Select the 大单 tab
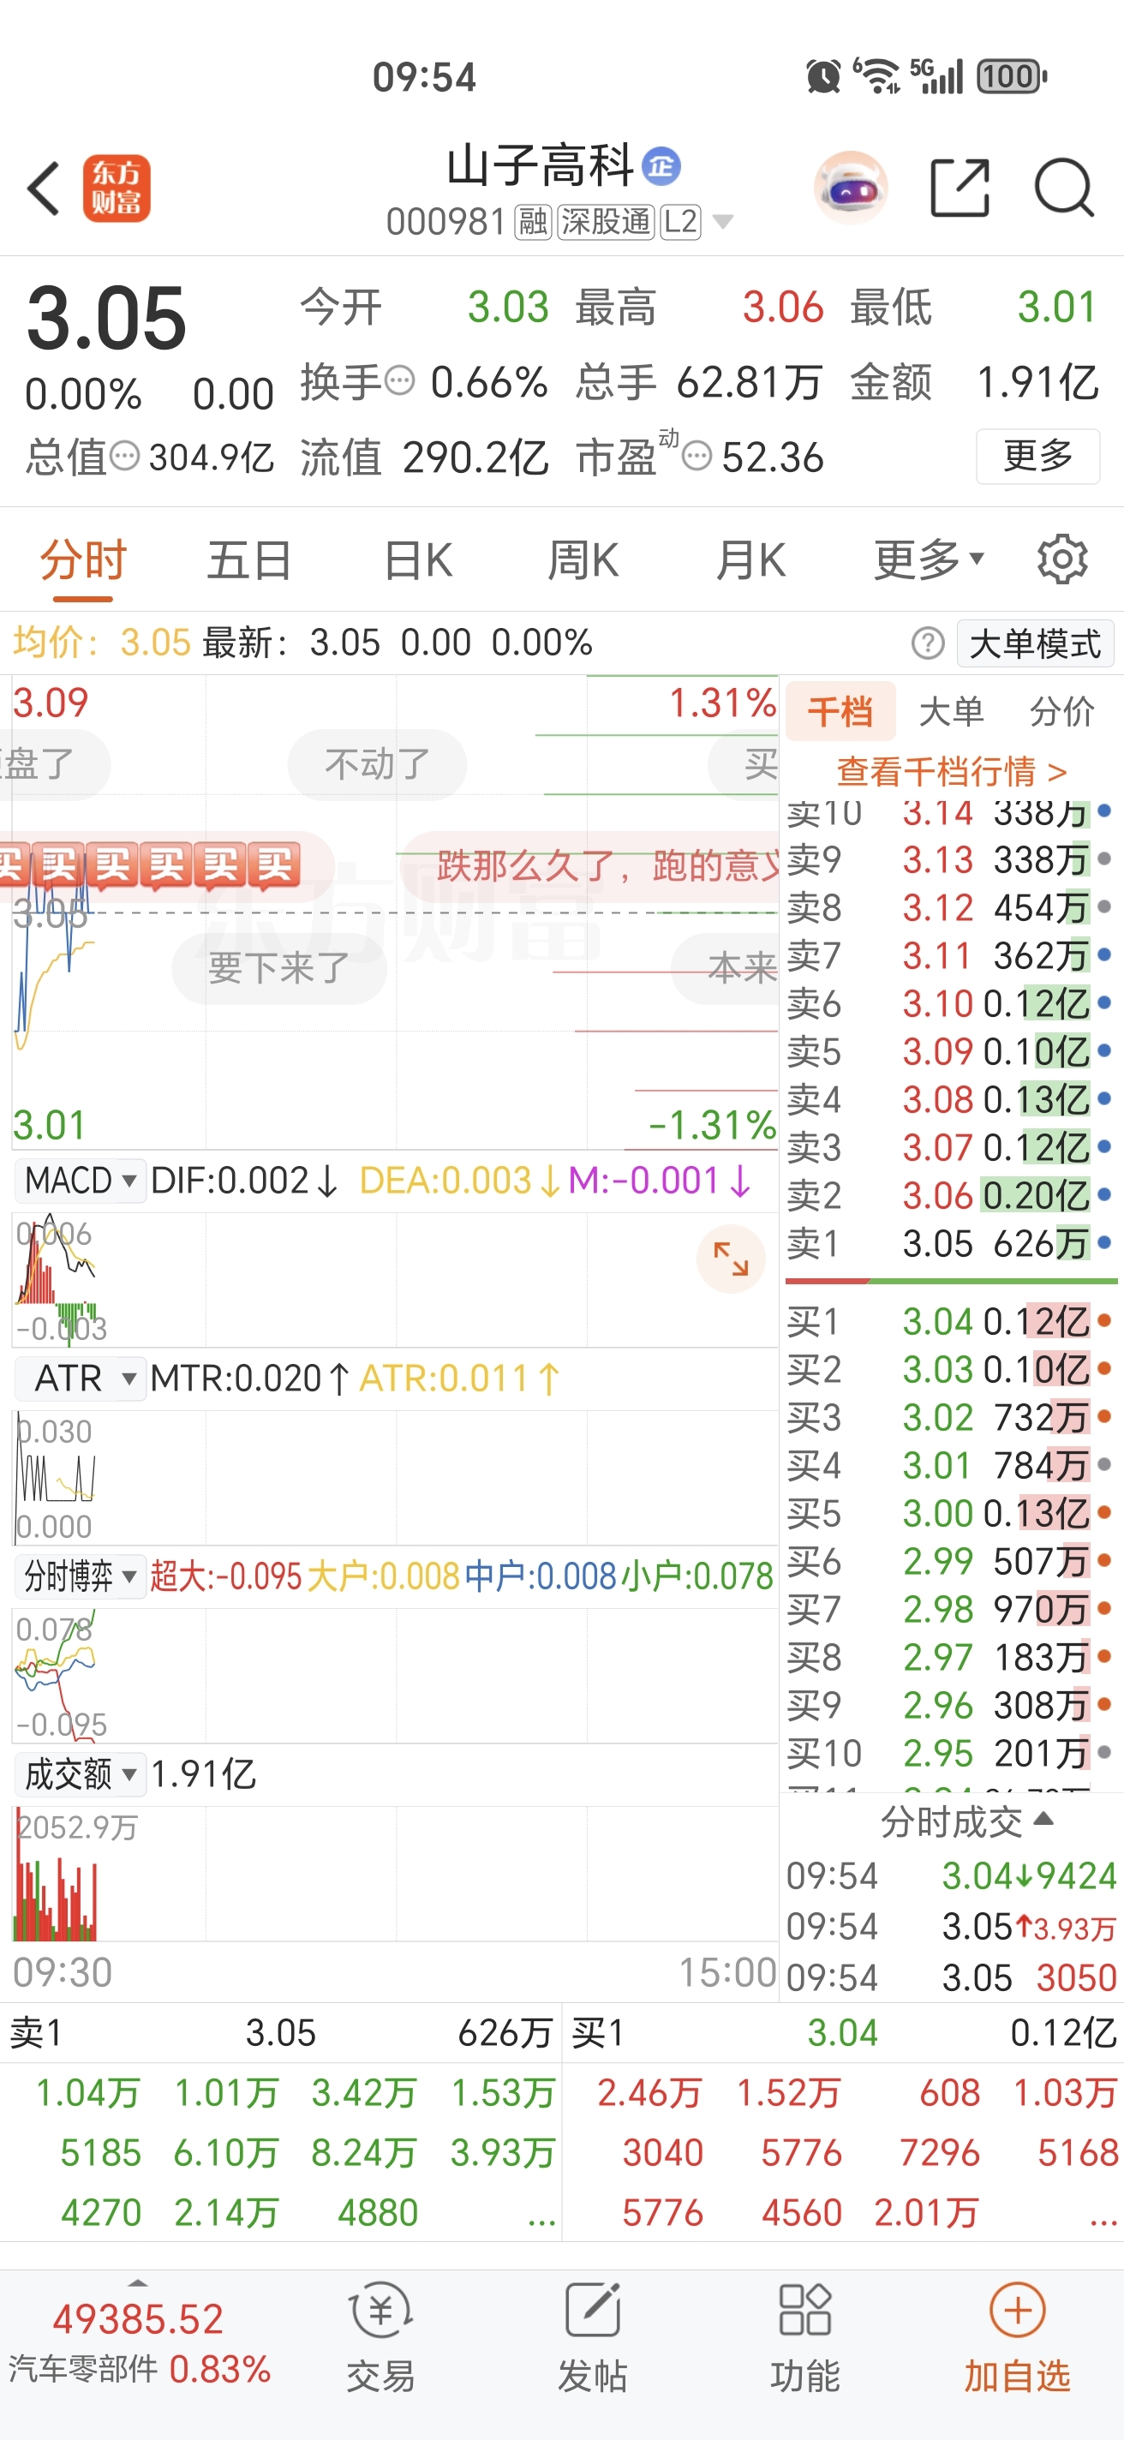This screenshot has height=2440, width=1124. pyautogui.click(x=951, y=710)
